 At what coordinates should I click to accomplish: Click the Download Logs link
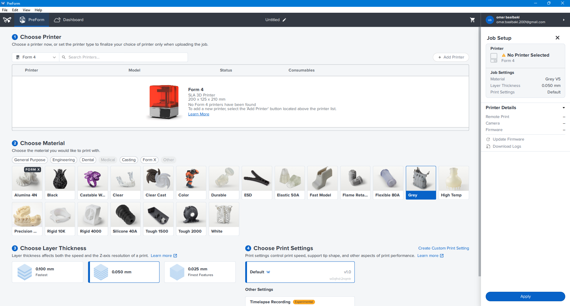[x=507, y=146]
